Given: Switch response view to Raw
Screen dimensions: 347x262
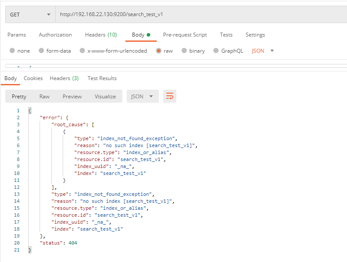Looking at the screenshot, I should [44, 97].
